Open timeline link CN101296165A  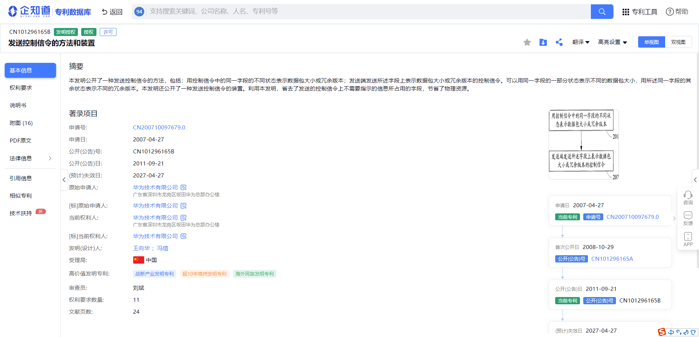(612, 258)
